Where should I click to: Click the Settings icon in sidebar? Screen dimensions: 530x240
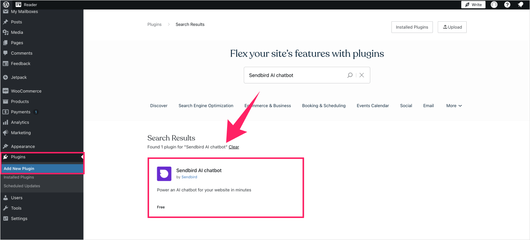(6, 218)
